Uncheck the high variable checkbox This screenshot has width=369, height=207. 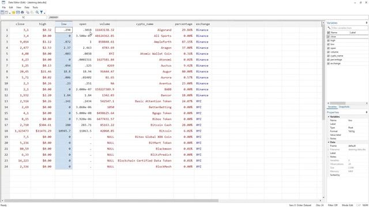329,41
